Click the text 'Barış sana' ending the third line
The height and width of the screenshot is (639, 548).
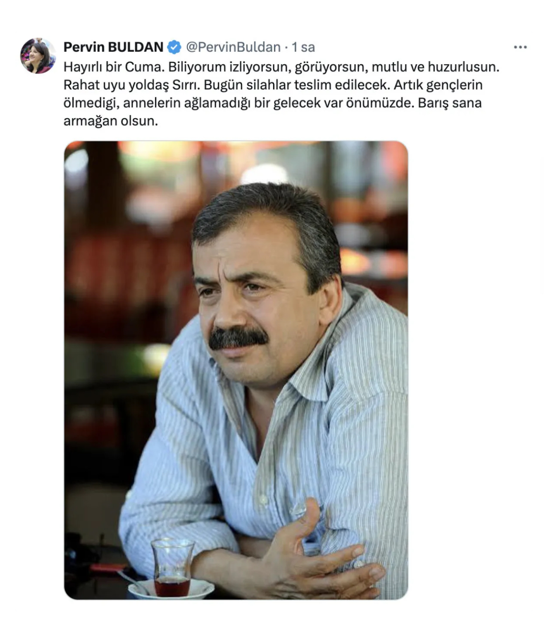click(x=450, y=103)
